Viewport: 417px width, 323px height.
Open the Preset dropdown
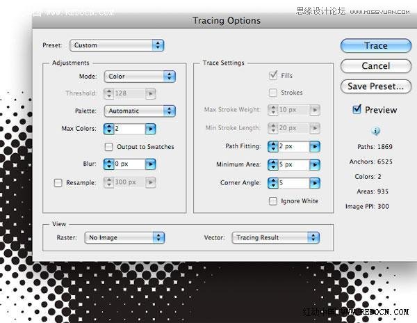pos(117,45)
